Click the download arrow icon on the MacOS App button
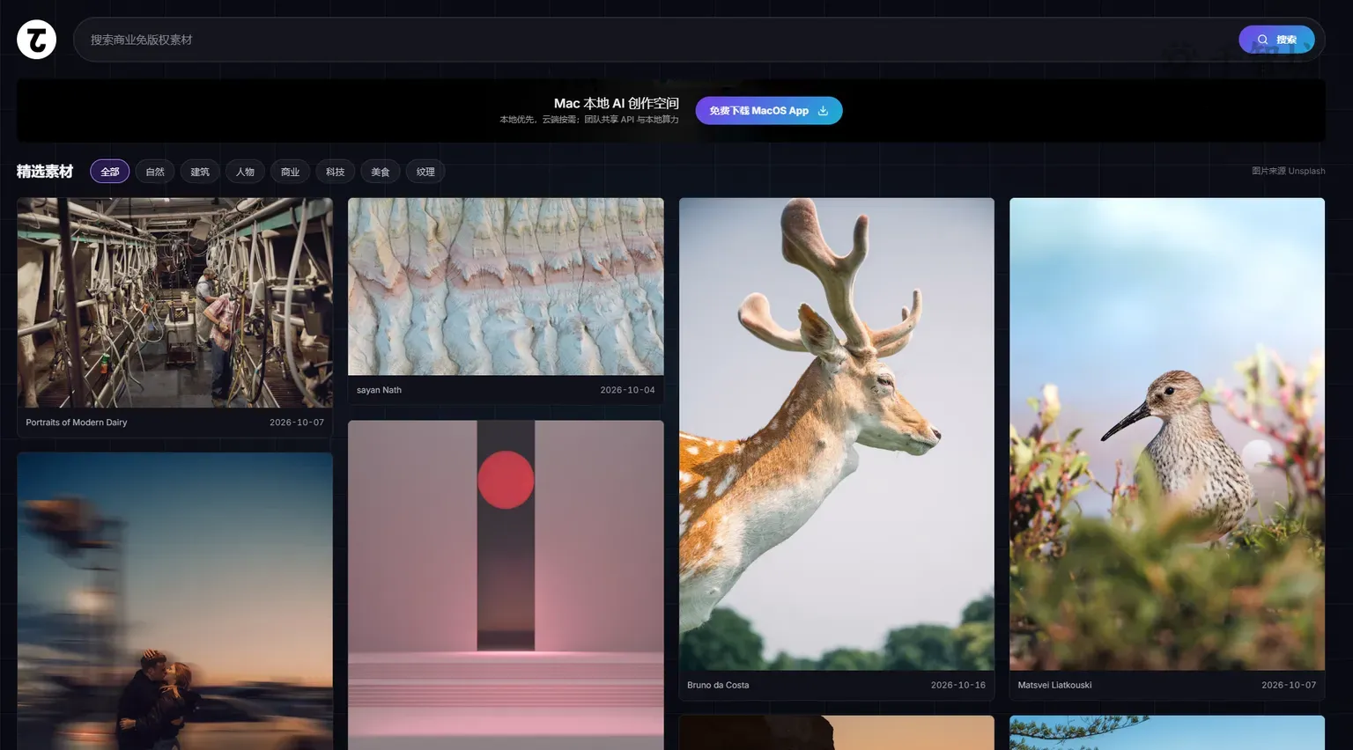The image size is (1353, 750). 823,111
